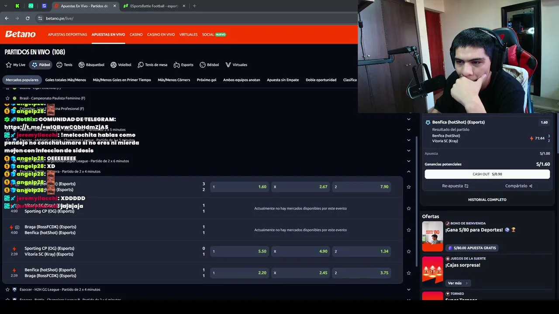Open the Social section marked Nuevo

pyautogui.click(x=214, y=34)
